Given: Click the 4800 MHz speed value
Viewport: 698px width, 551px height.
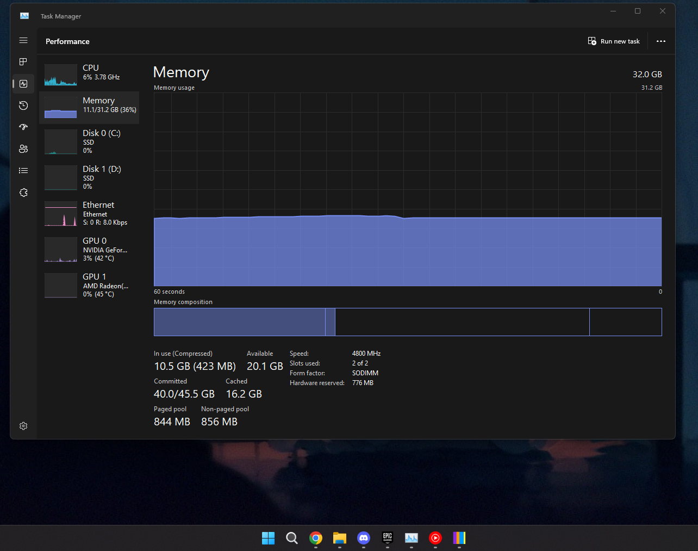Looking at the screenshot, I should (366, 354).
